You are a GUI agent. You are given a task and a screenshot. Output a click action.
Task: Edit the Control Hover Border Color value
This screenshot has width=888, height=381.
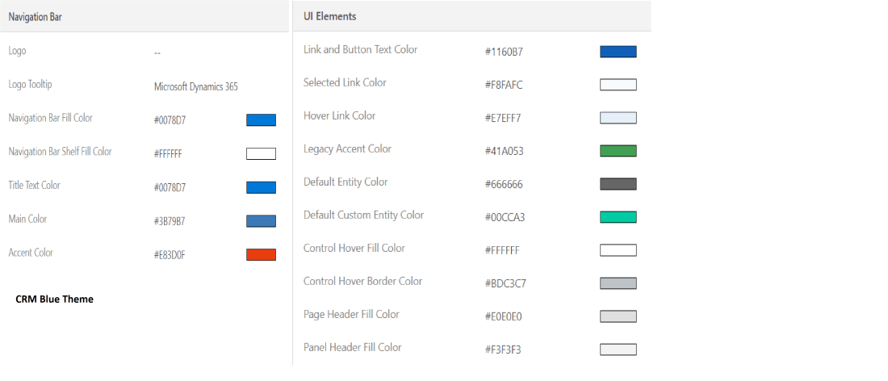[x=505, y=283]
